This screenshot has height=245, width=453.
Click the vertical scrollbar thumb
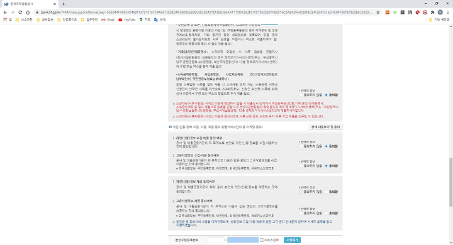click(x=450, y=182)
